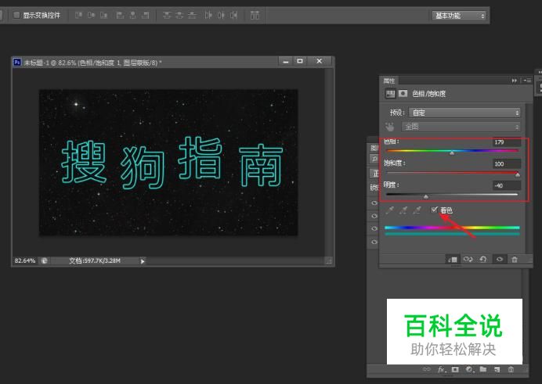This screenshot has width=542, height=384.
Task: Toggle the third layer's eye visibility icon
Action: click(x=374, y=228)
